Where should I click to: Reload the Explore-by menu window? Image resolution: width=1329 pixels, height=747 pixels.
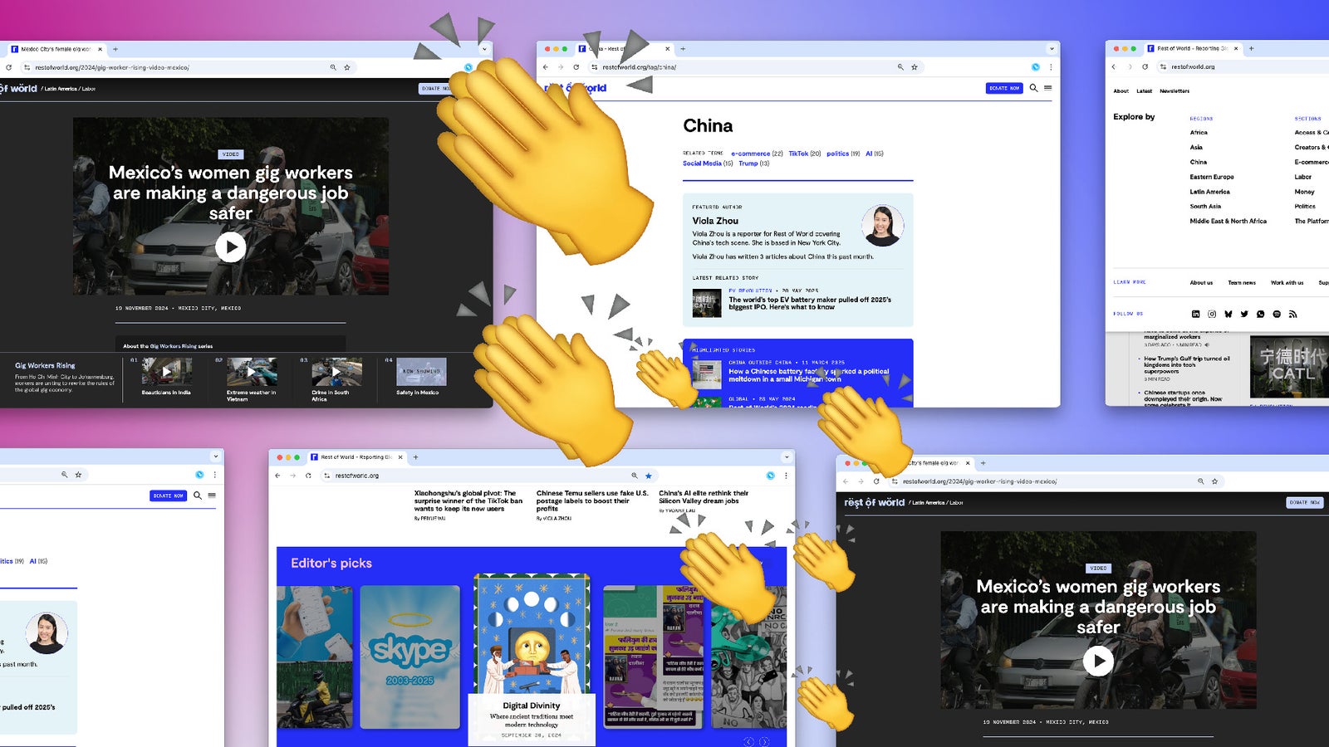pos(1145,66)
